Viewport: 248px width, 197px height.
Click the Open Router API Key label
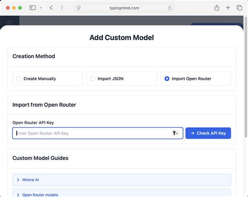pos(33,122)
